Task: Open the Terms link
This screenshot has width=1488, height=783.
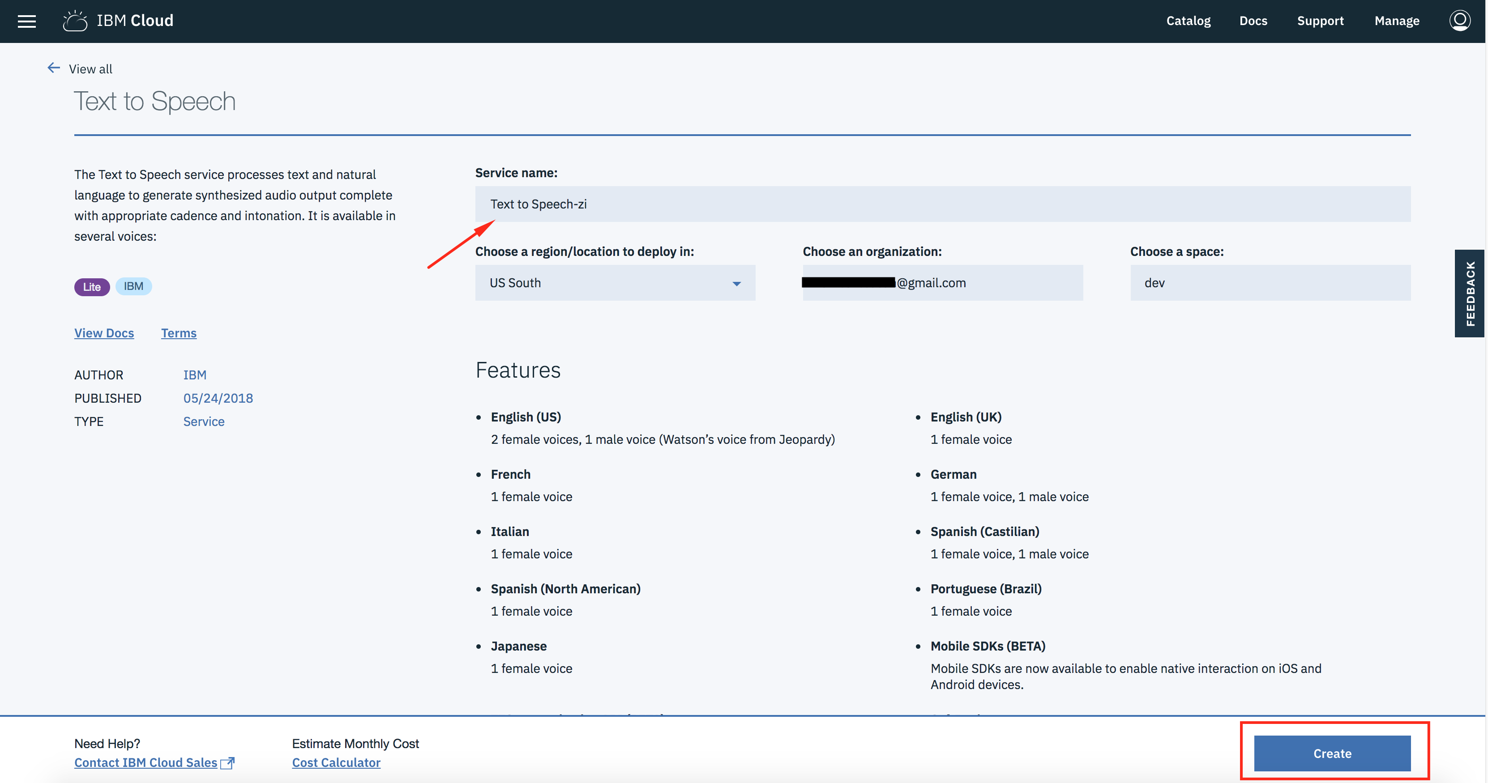Action: click(x=179, y=333)
